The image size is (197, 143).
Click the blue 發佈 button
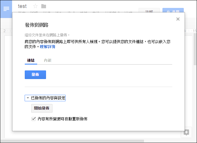(x=35, y=75)
